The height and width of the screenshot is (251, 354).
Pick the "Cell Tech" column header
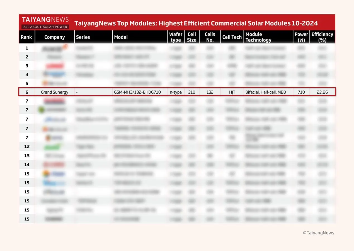click(x=232, y=37)
